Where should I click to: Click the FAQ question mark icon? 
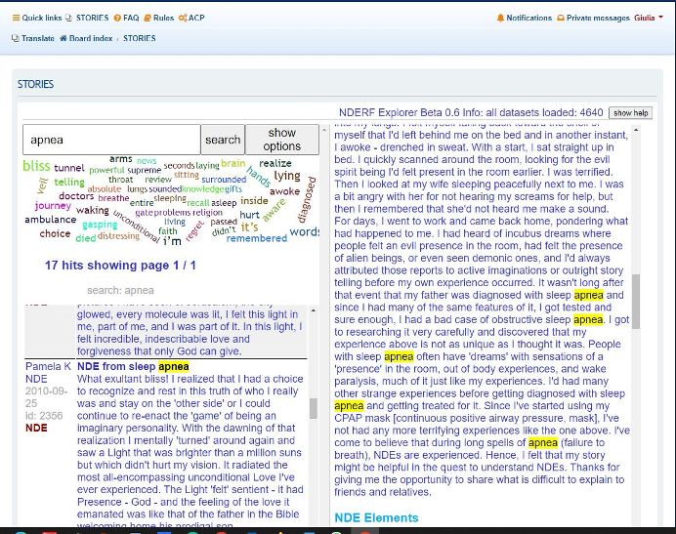click(x=117, y=18)
